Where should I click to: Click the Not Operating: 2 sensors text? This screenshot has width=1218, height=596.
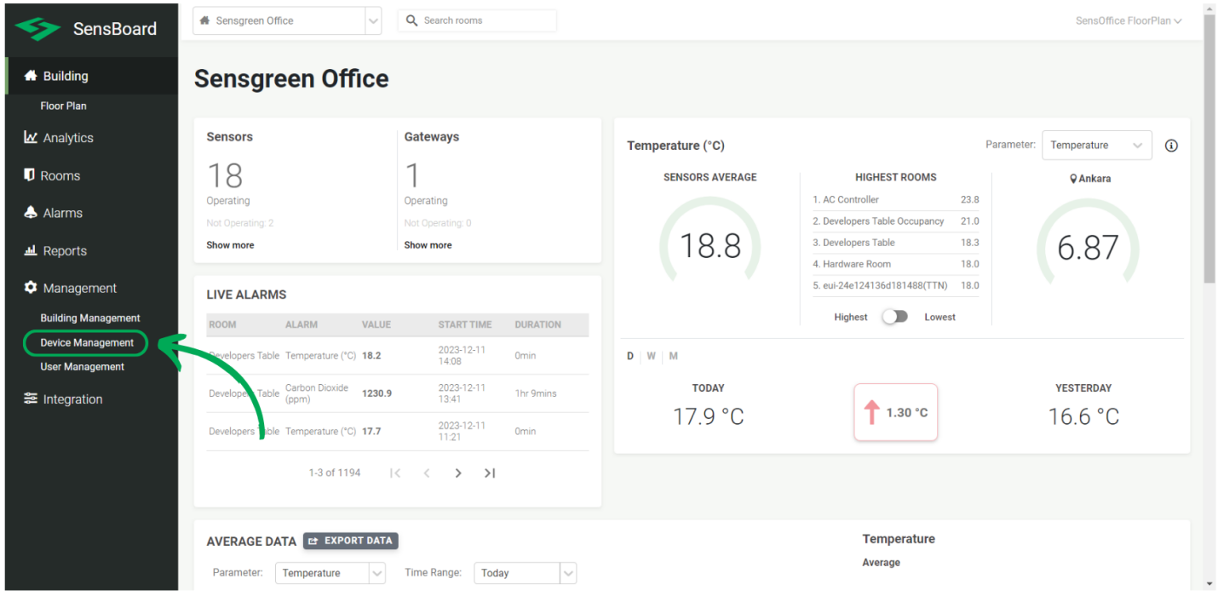tap(240, 224)
